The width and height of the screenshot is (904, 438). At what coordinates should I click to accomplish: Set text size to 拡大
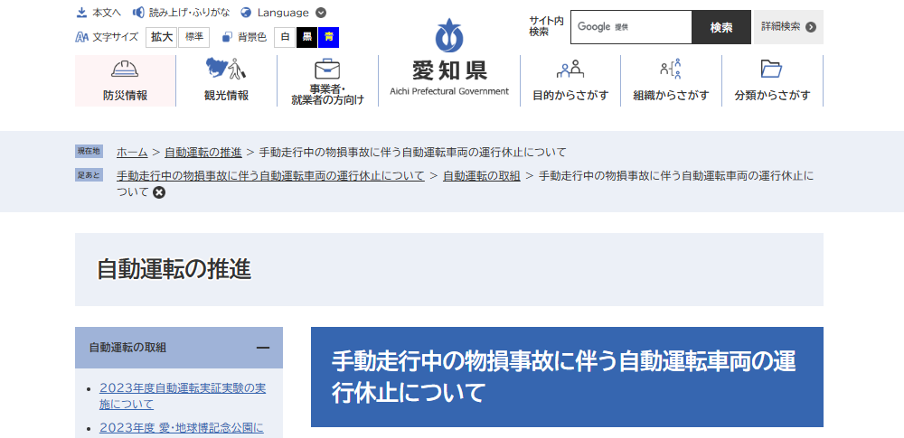click(162, 37)
